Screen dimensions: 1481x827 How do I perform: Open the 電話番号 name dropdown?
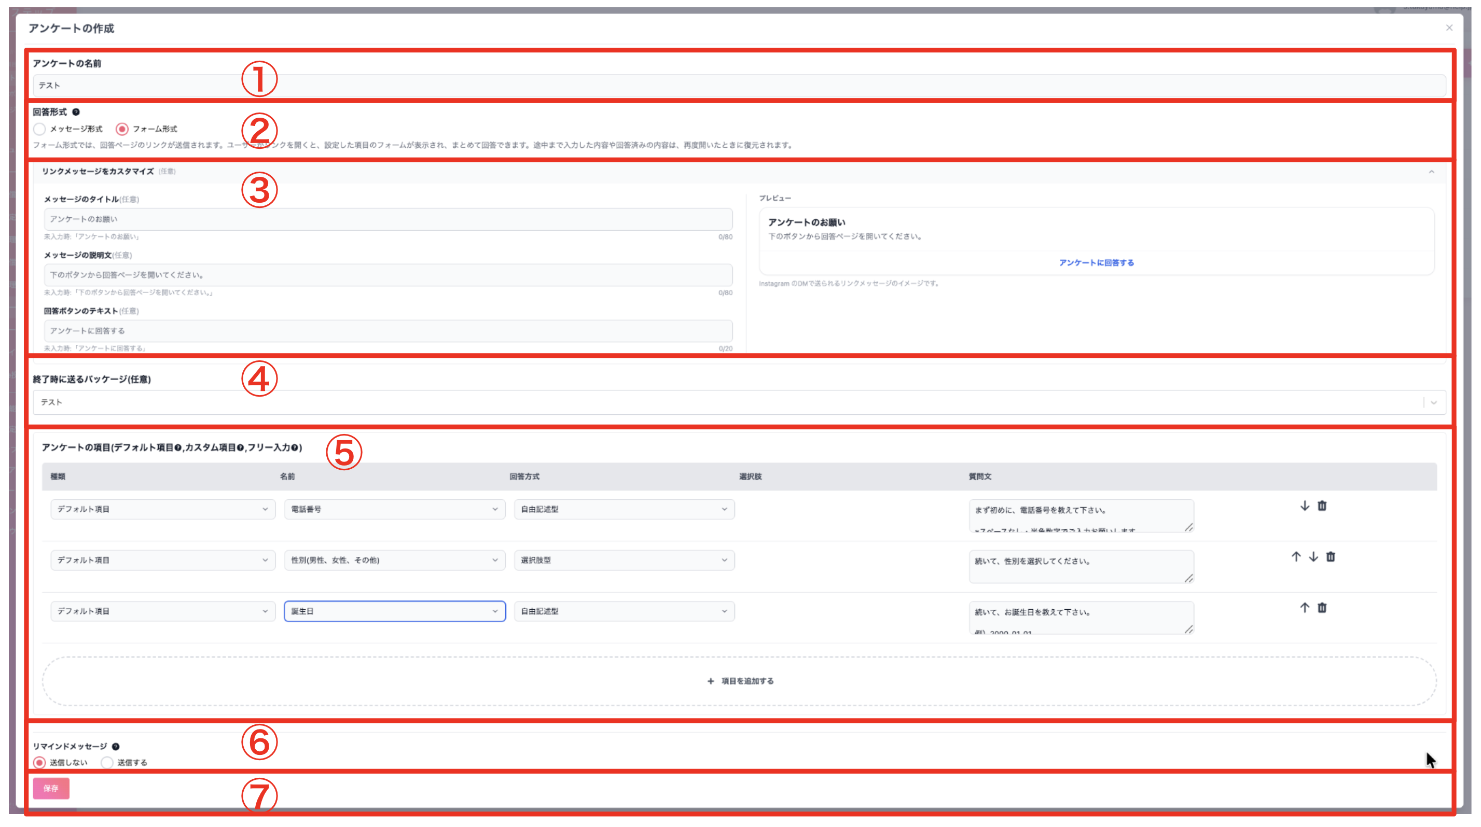pos(394,509)
